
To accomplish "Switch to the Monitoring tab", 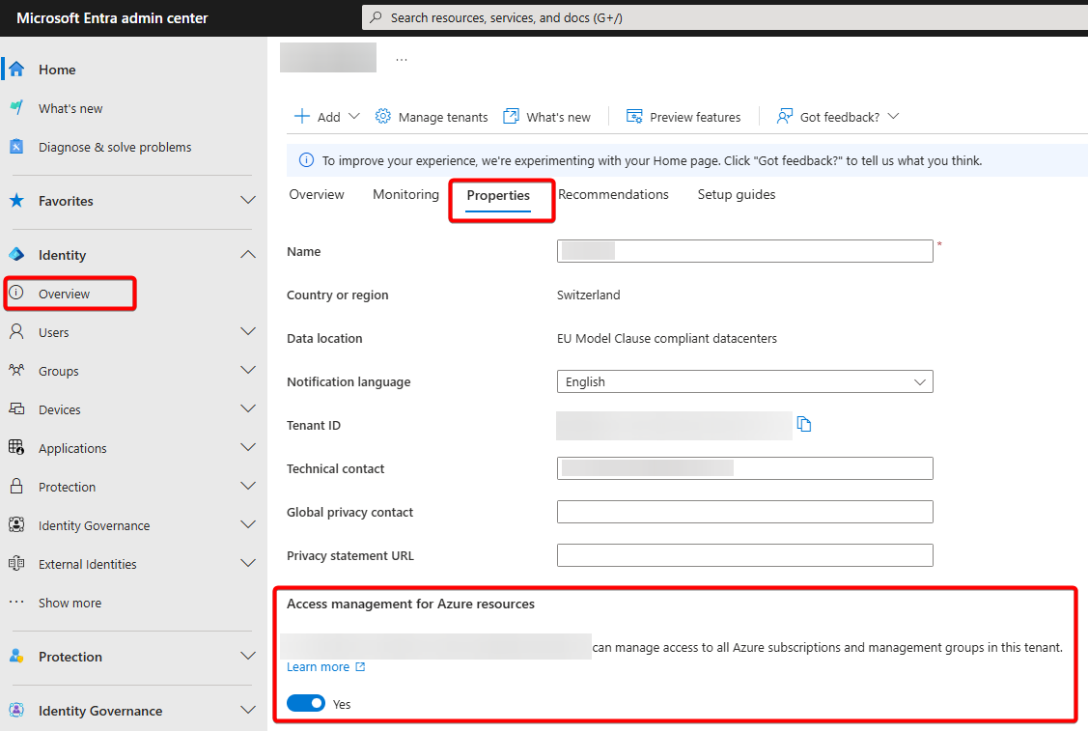I will point(405,194).
